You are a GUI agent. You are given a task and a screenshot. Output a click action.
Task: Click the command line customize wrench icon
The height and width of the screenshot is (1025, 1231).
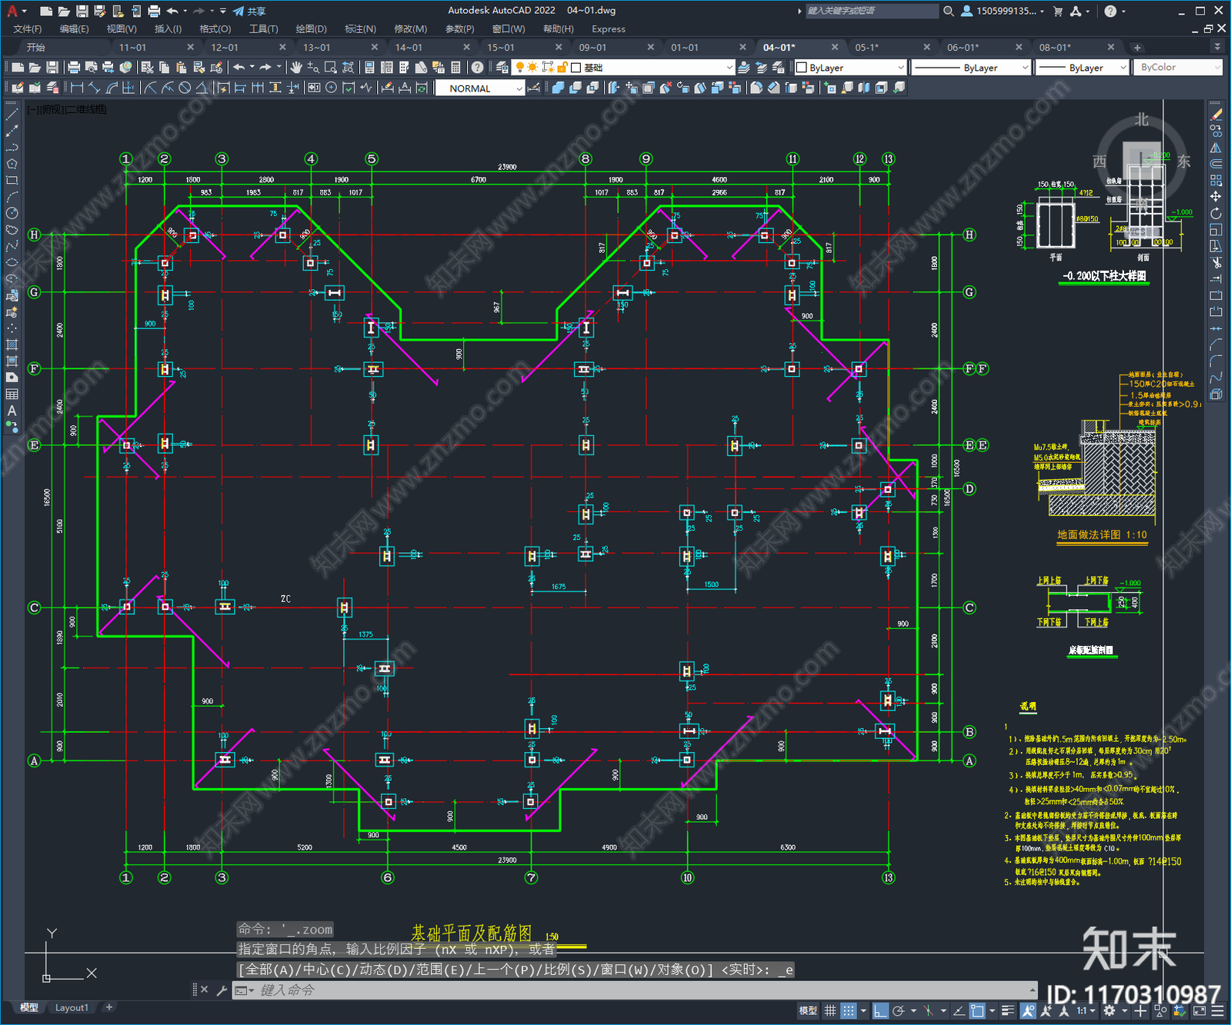[x=222, y=990]
